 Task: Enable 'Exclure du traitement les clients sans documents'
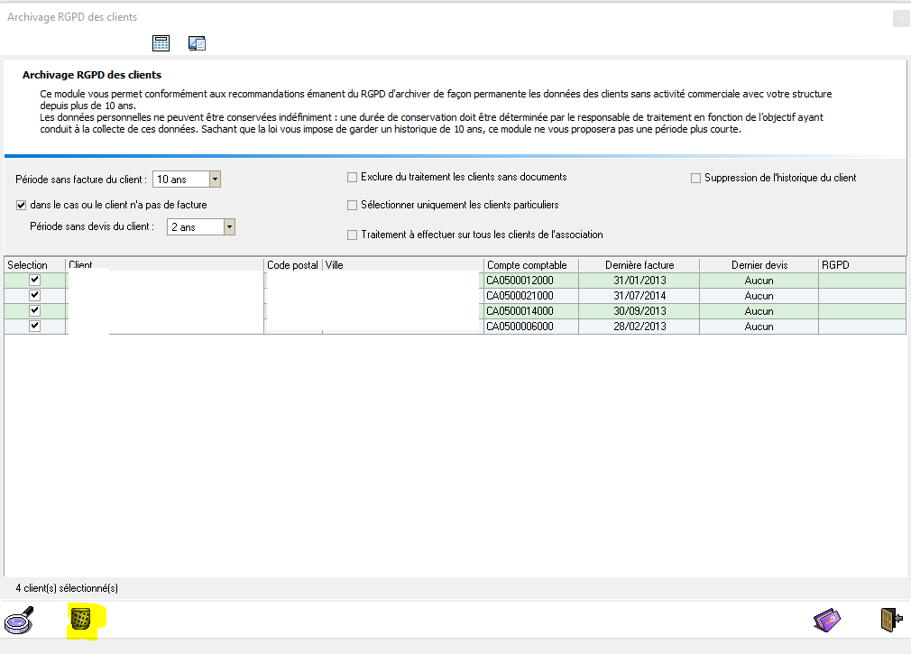click(x=353, y=178)
